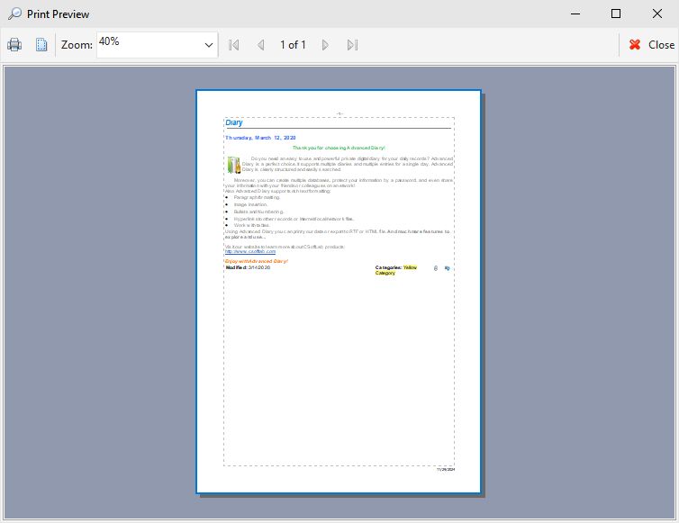Click the small blue icon right of paperclip

447,268
